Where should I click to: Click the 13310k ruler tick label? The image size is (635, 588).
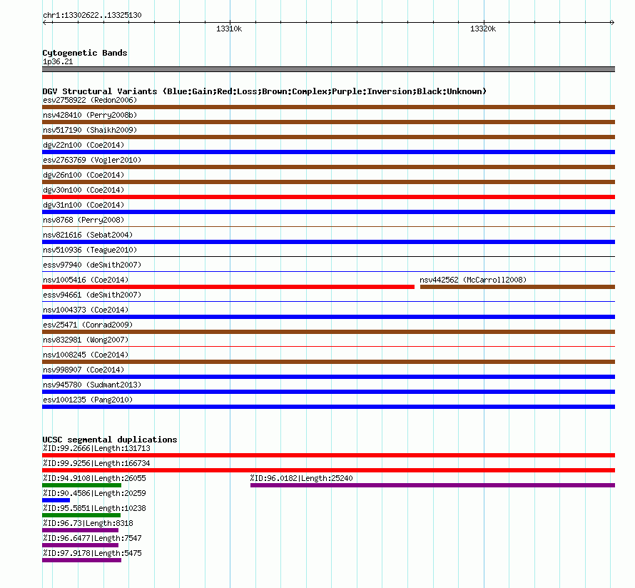click(x=229, y=29)
